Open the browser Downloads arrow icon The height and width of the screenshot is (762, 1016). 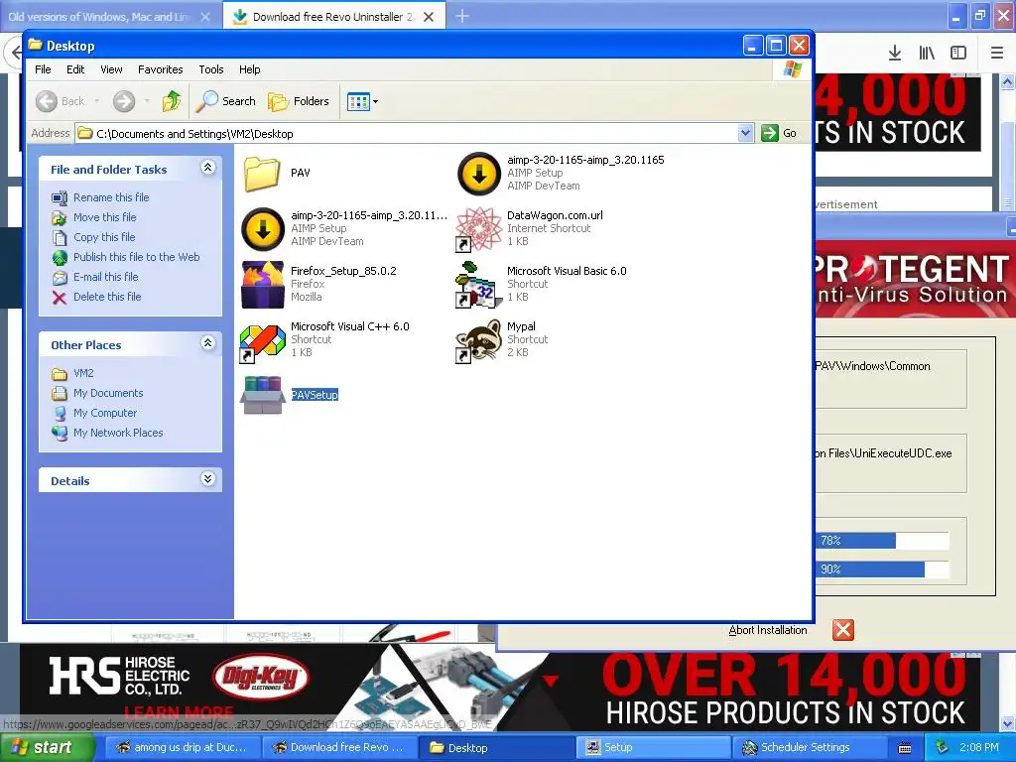(895, 54)
